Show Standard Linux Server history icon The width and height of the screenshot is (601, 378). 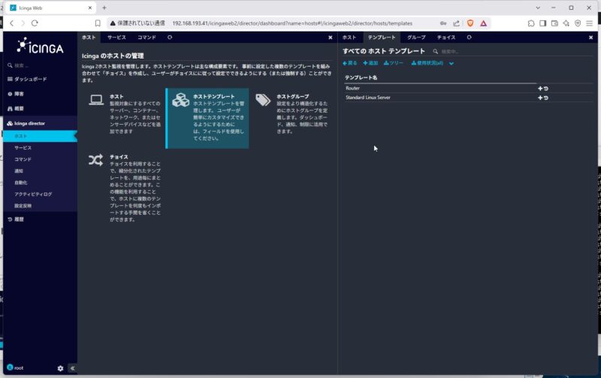click(546, 98)
